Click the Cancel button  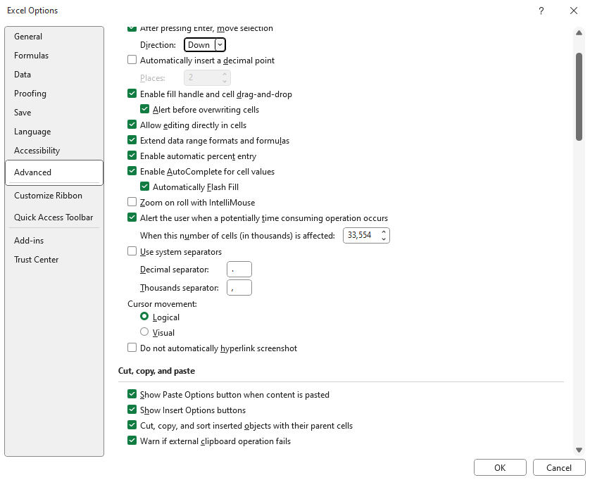(x=559, y=467)
